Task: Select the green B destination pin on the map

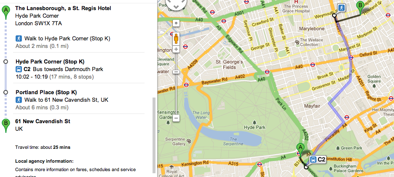Action: point(360,7)
